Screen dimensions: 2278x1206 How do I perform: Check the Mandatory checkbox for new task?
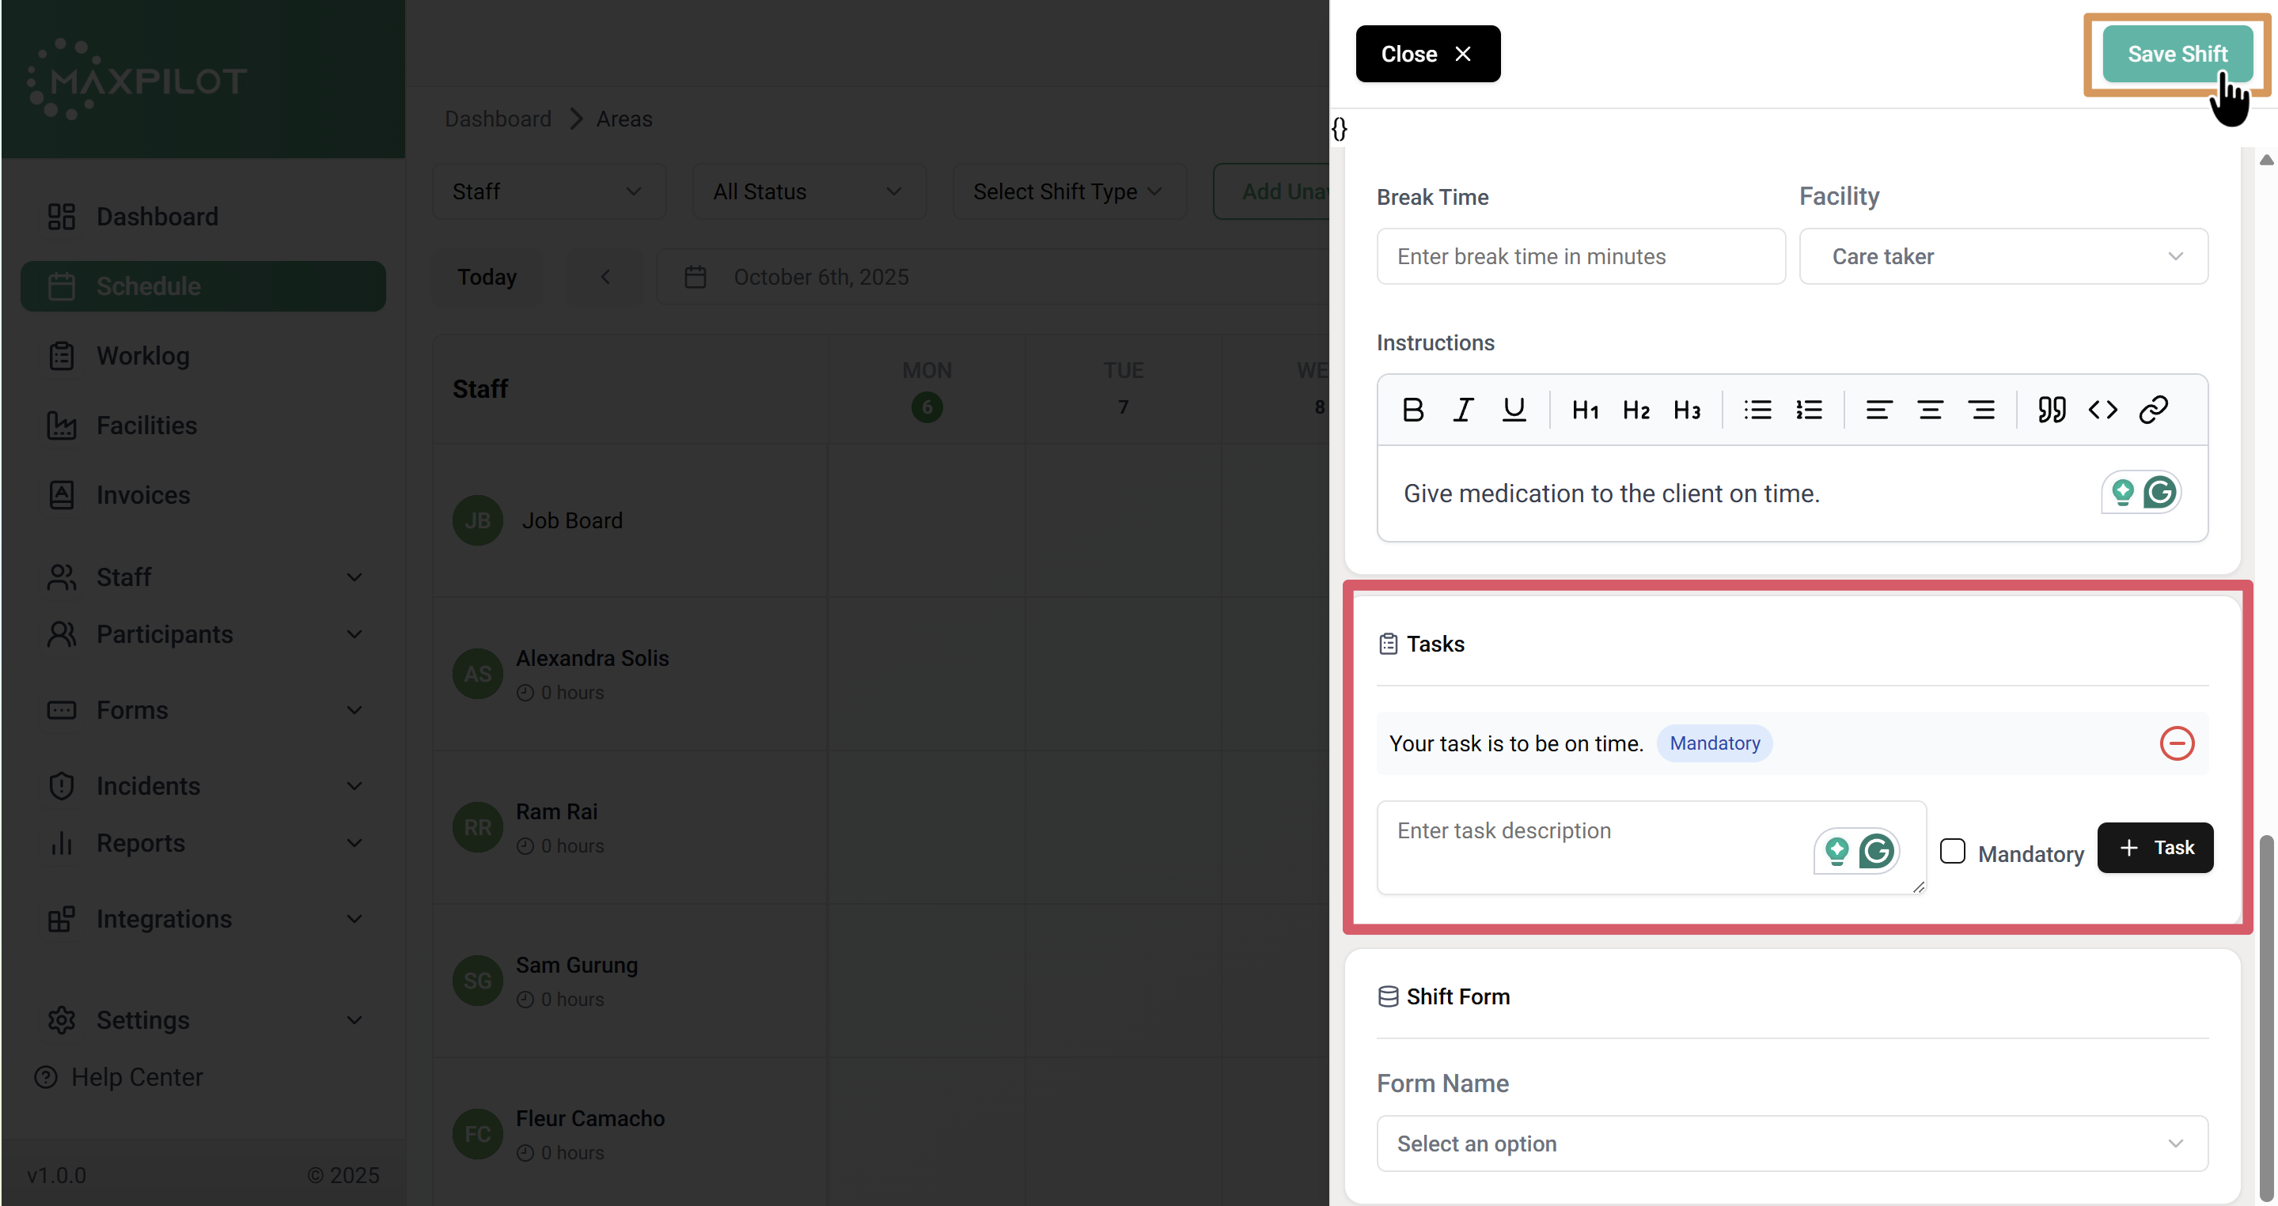[x=1952, y=852]
